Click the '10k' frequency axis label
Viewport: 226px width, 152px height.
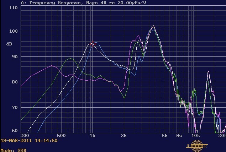pyautogui.click(x=196, y=135)
